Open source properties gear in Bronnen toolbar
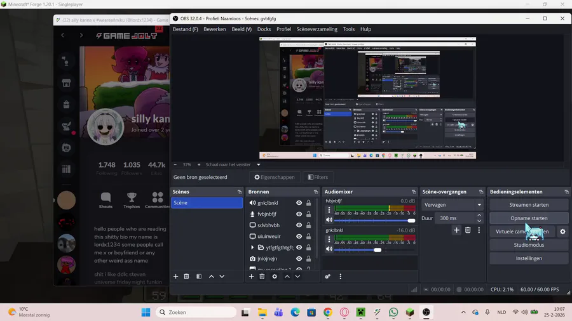Screen dimensions: 572x321 tap(275, 277)
